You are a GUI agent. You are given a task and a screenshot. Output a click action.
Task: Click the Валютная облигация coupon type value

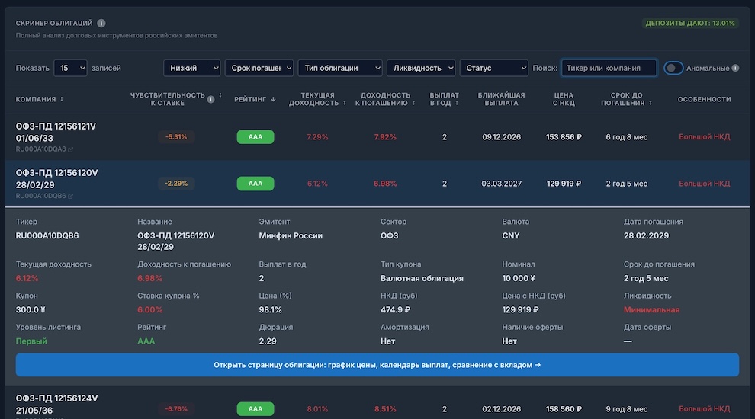pos(422,278)
